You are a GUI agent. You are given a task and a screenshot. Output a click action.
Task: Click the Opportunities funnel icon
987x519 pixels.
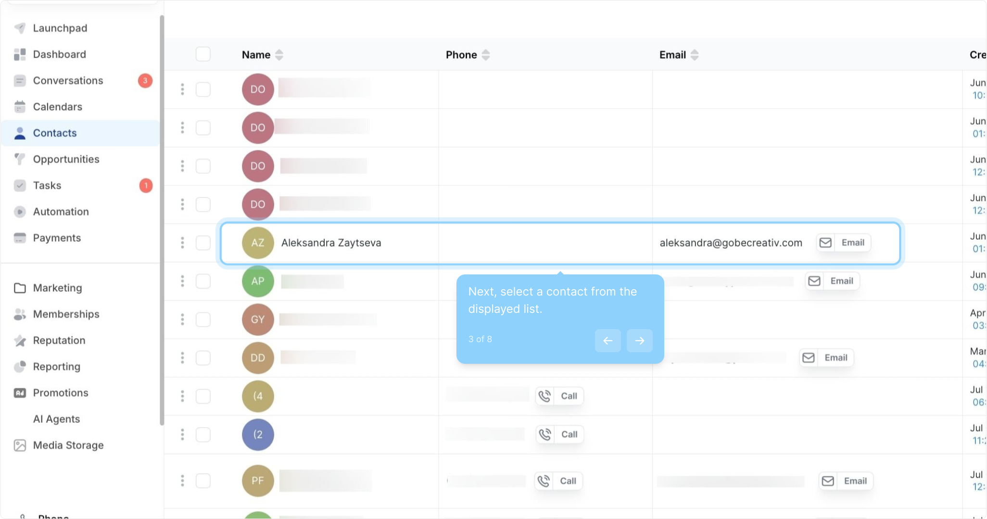pyautogui.click(x=20, y=159)
